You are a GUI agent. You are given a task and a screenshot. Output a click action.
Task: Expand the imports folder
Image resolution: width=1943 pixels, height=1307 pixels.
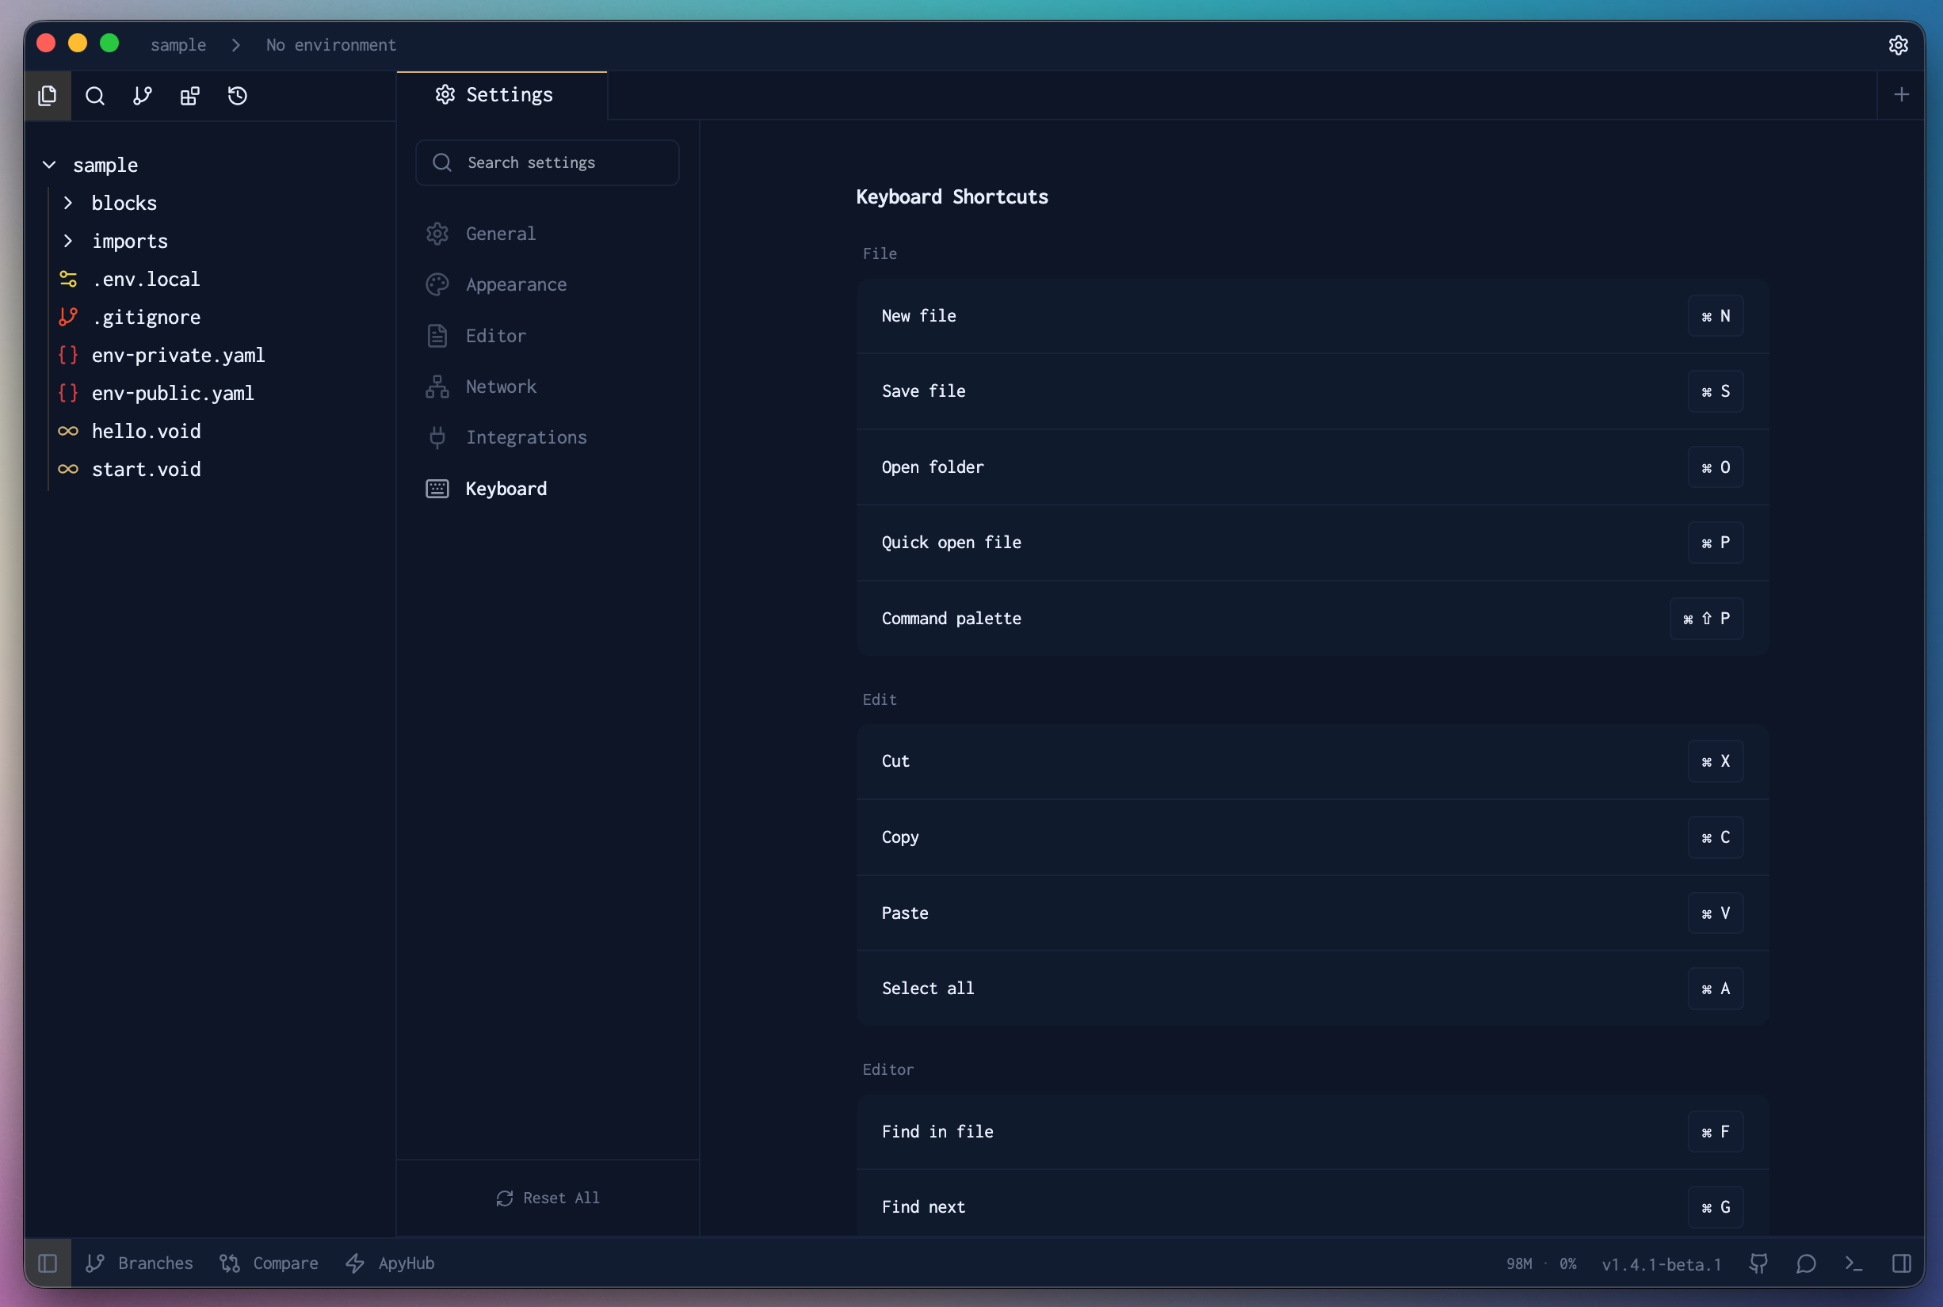coord(68,241)
